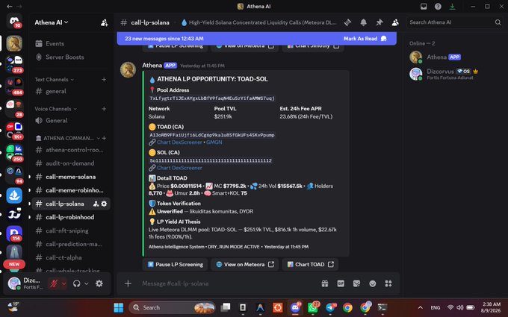The image size is (508, 317).
Task: Collapse Text Channels category
Action: click(54, 80)
